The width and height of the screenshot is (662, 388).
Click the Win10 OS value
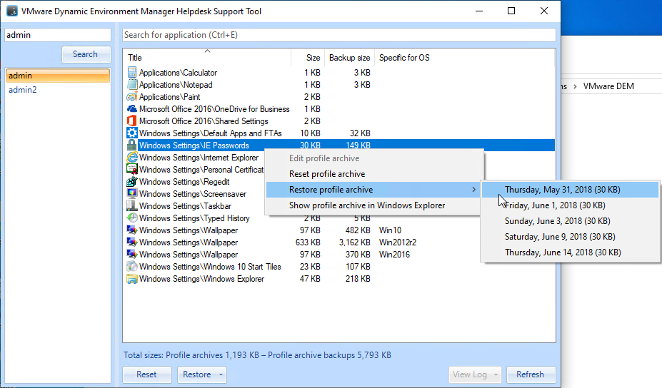pos(390,230)
